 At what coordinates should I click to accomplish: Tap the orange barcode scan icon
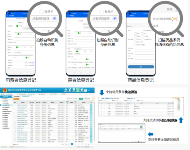pos(175,19)
